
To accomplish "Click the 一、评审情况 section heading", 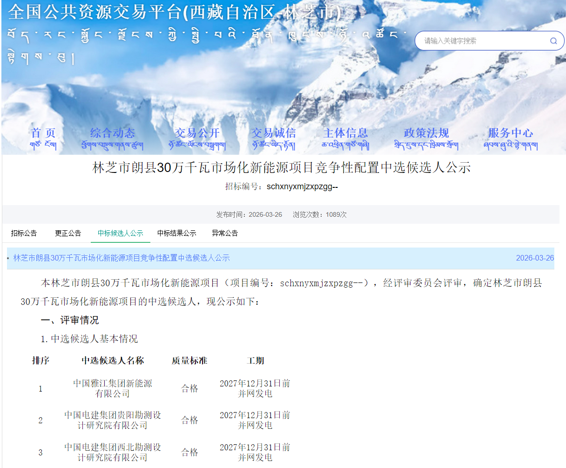I will [70, 320].
